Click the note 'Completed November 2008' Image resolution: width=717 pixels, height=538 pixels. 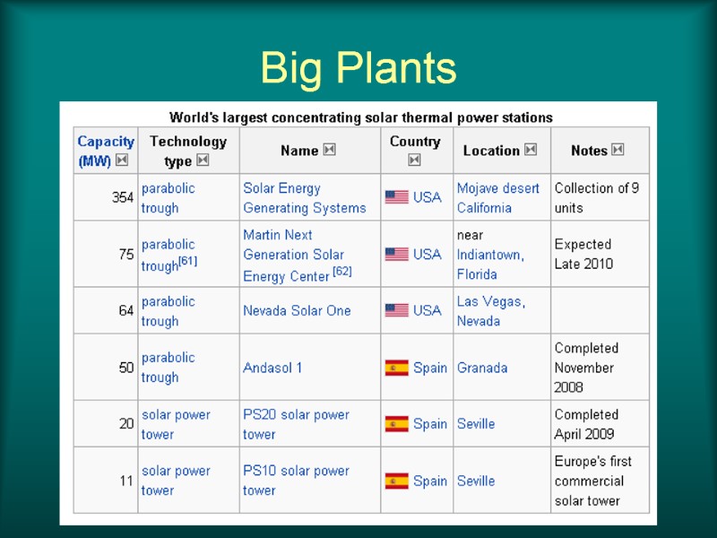pyautogui.click(x=586, y=368)
